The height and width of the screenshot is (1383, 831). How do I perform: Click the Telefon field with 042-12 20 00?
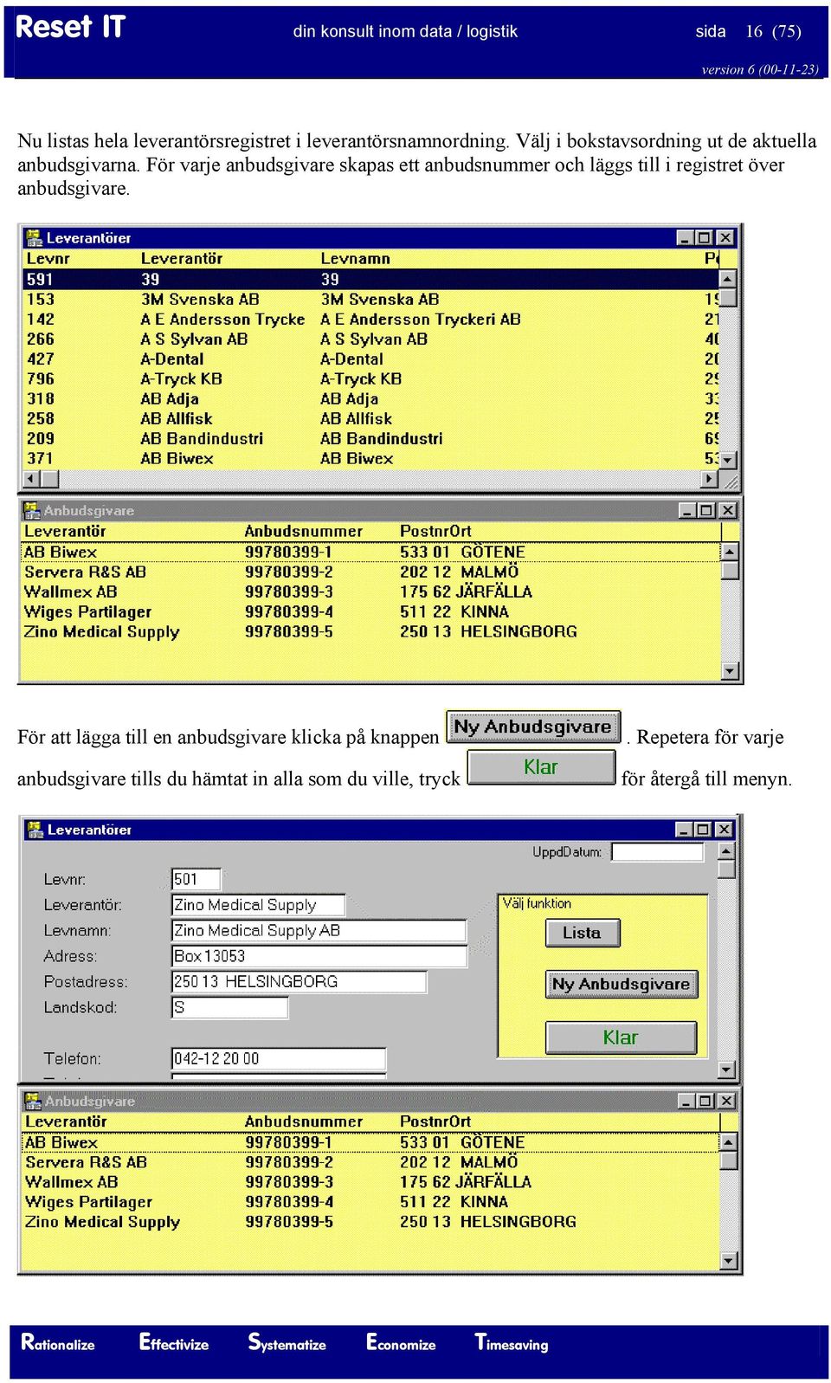pos(279,1058)
